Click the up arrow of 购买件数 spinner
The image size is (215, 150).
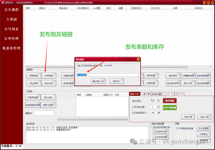(158, 100)
